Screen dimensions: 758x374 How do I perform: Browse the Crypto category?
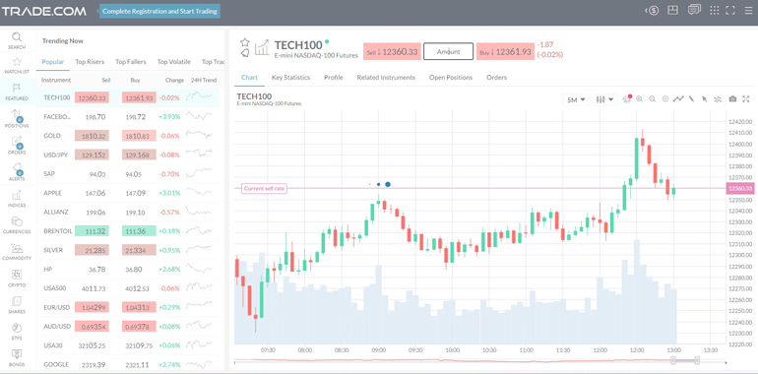[17, 279]
